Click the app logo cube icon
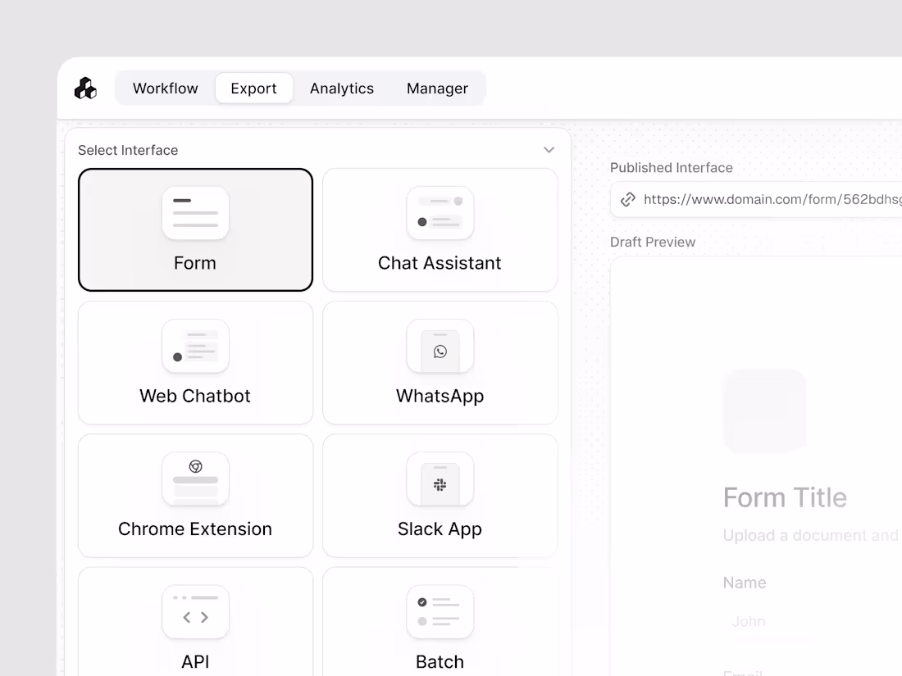Viewport: 902px width, 676px height. coord(85,88)
